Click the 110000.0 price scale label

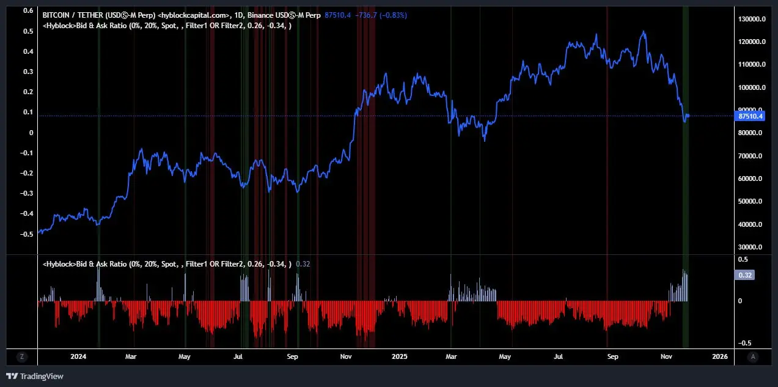[751, 64]
